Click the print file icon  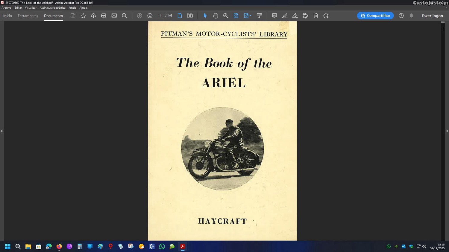(x=104, y=16)
